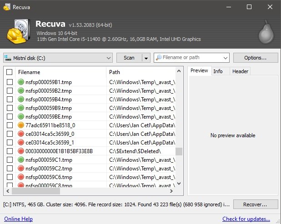This screenshot has width=281, height=224.
Task: Check the box for nsfsp000059B9.tmp
Action: coord(10,108)
